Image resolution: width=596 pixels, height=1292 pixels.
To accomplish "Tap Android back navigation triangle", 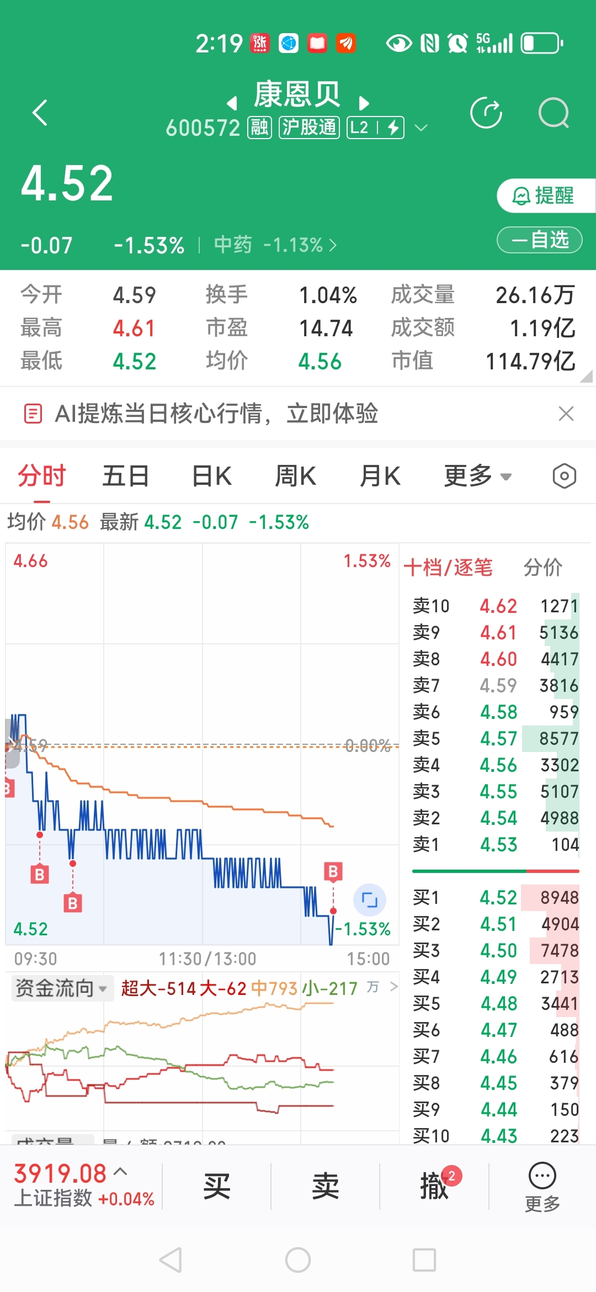I will point(171,1260).
